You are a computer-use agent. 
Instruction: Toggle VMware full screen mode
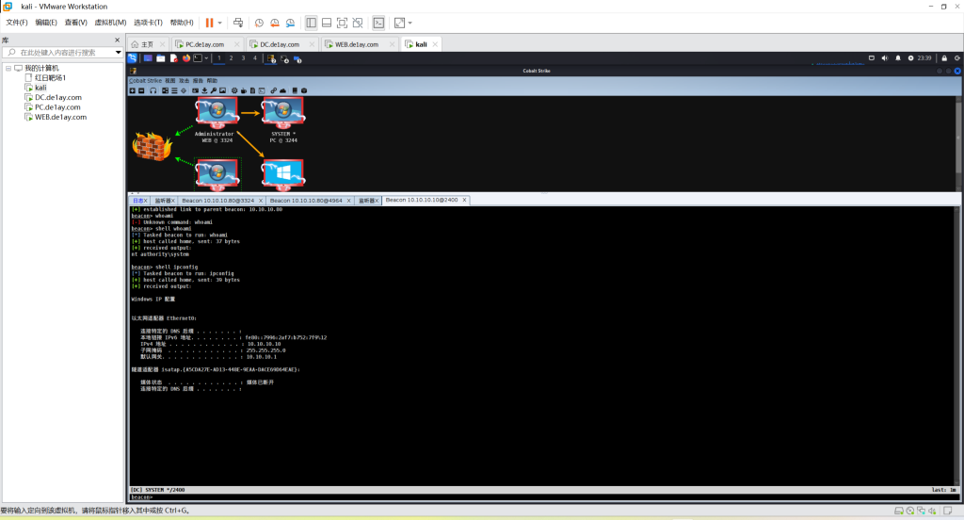pos(342,23)
